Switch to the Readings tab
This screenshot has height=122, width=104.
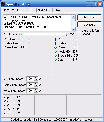coord(9,10)
